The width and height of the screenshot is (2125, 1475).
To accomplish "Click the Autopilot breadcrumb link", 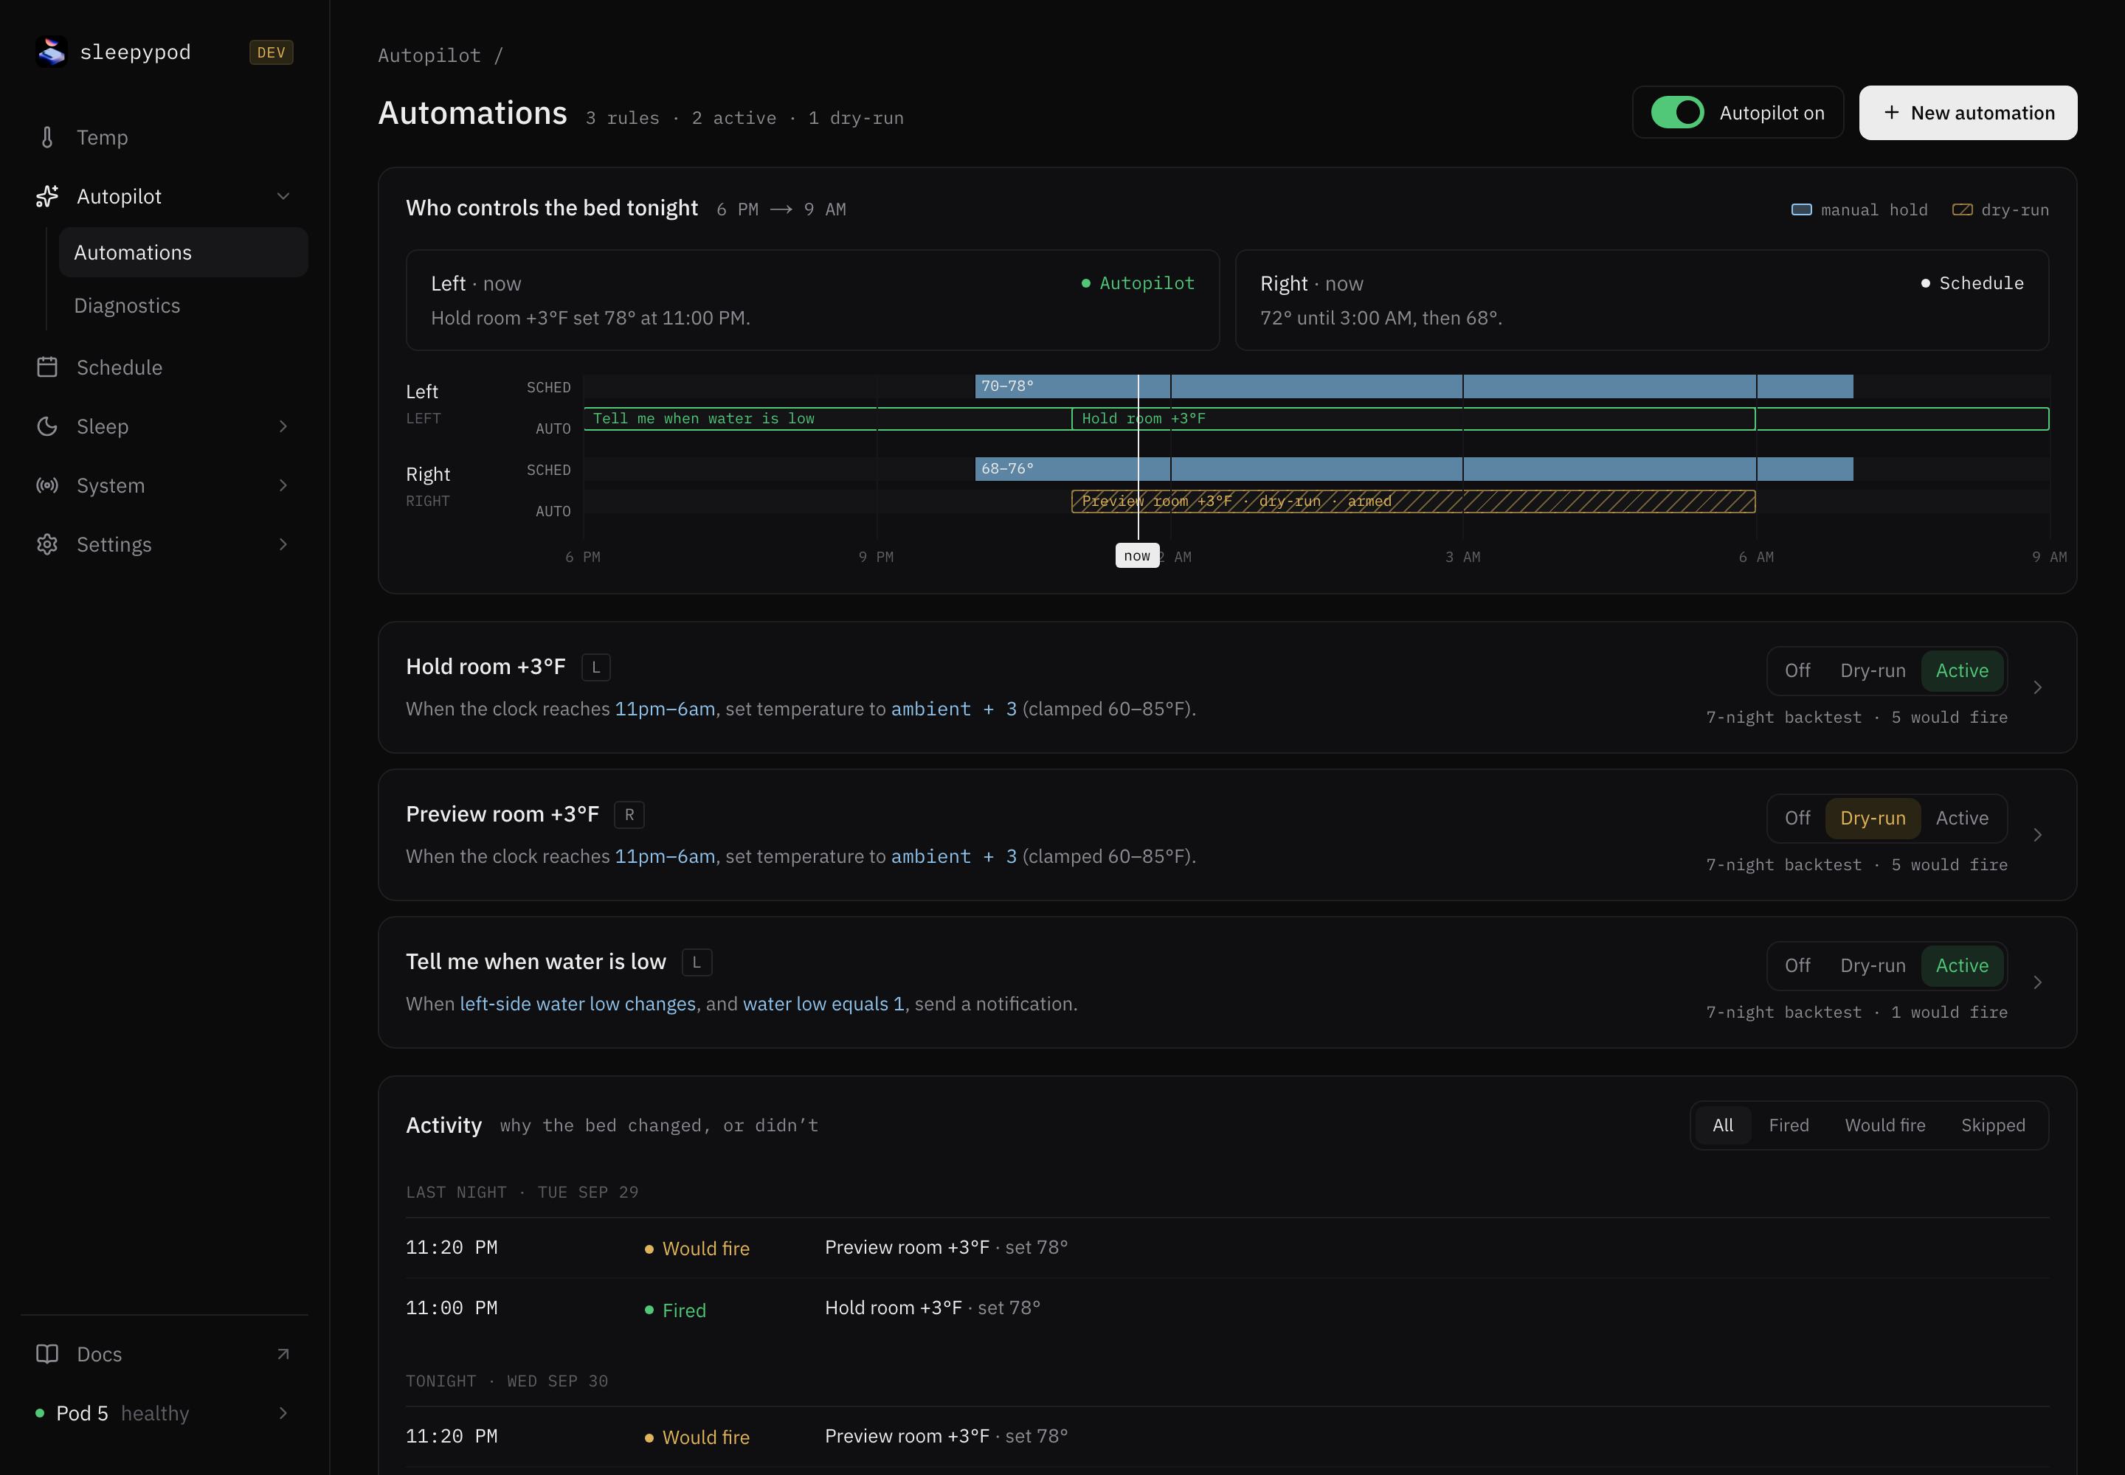I will click(x=429, y=55).
